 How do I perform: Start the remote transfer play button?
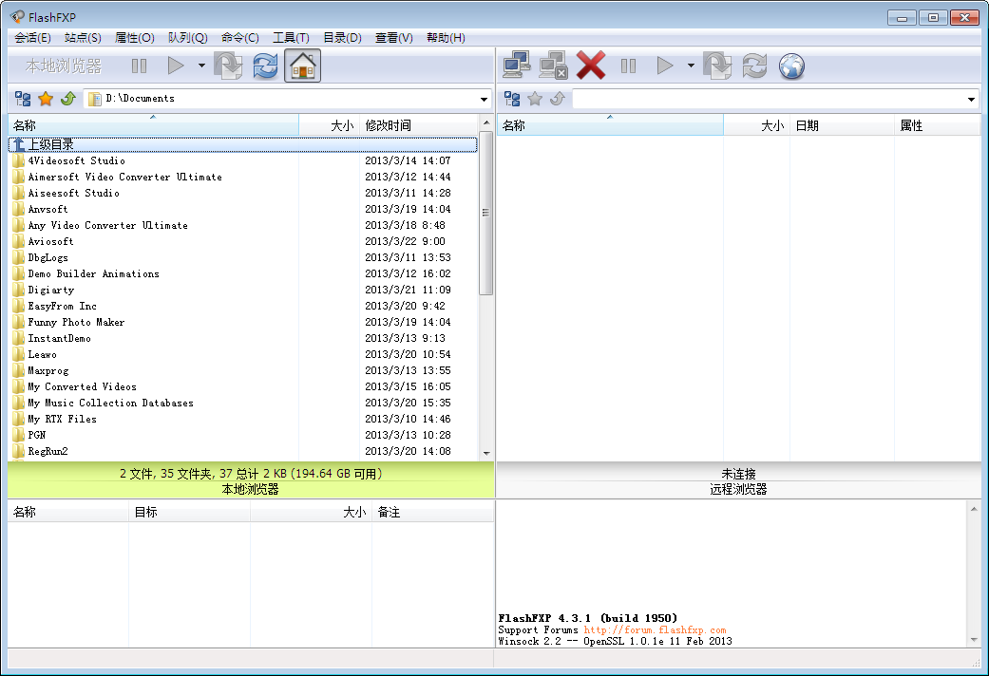(x=665, y=66)
